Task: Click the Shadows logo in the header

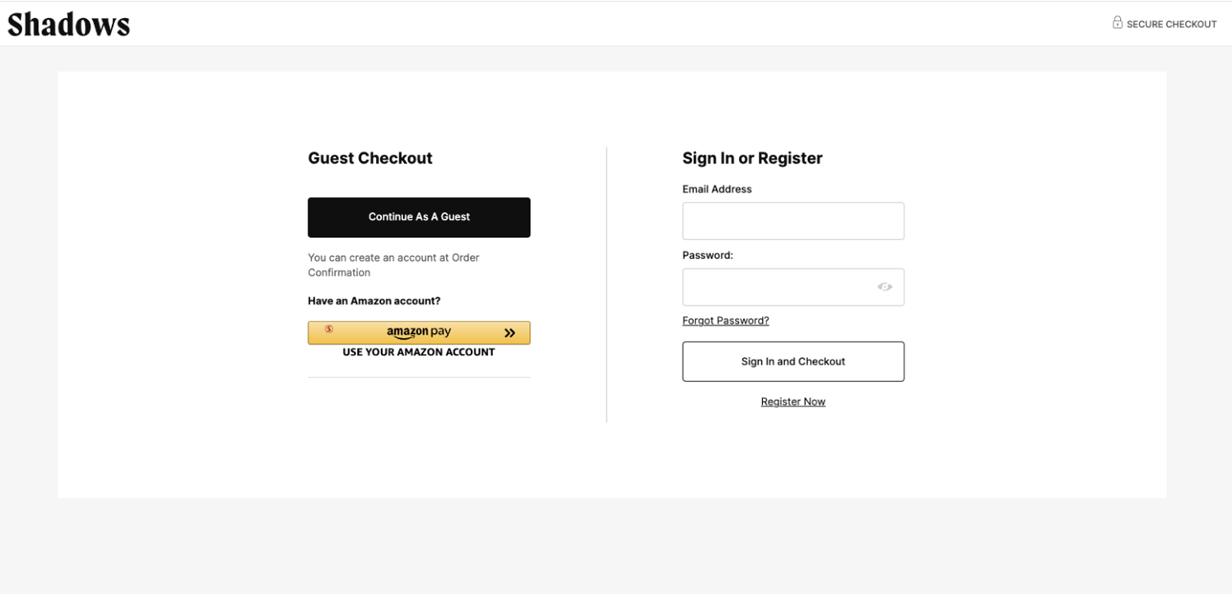Action: point(68,25)
